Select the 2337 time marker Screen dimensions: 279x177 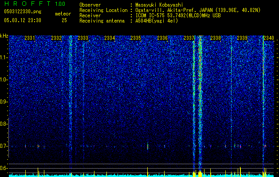[x=189, y=38]
